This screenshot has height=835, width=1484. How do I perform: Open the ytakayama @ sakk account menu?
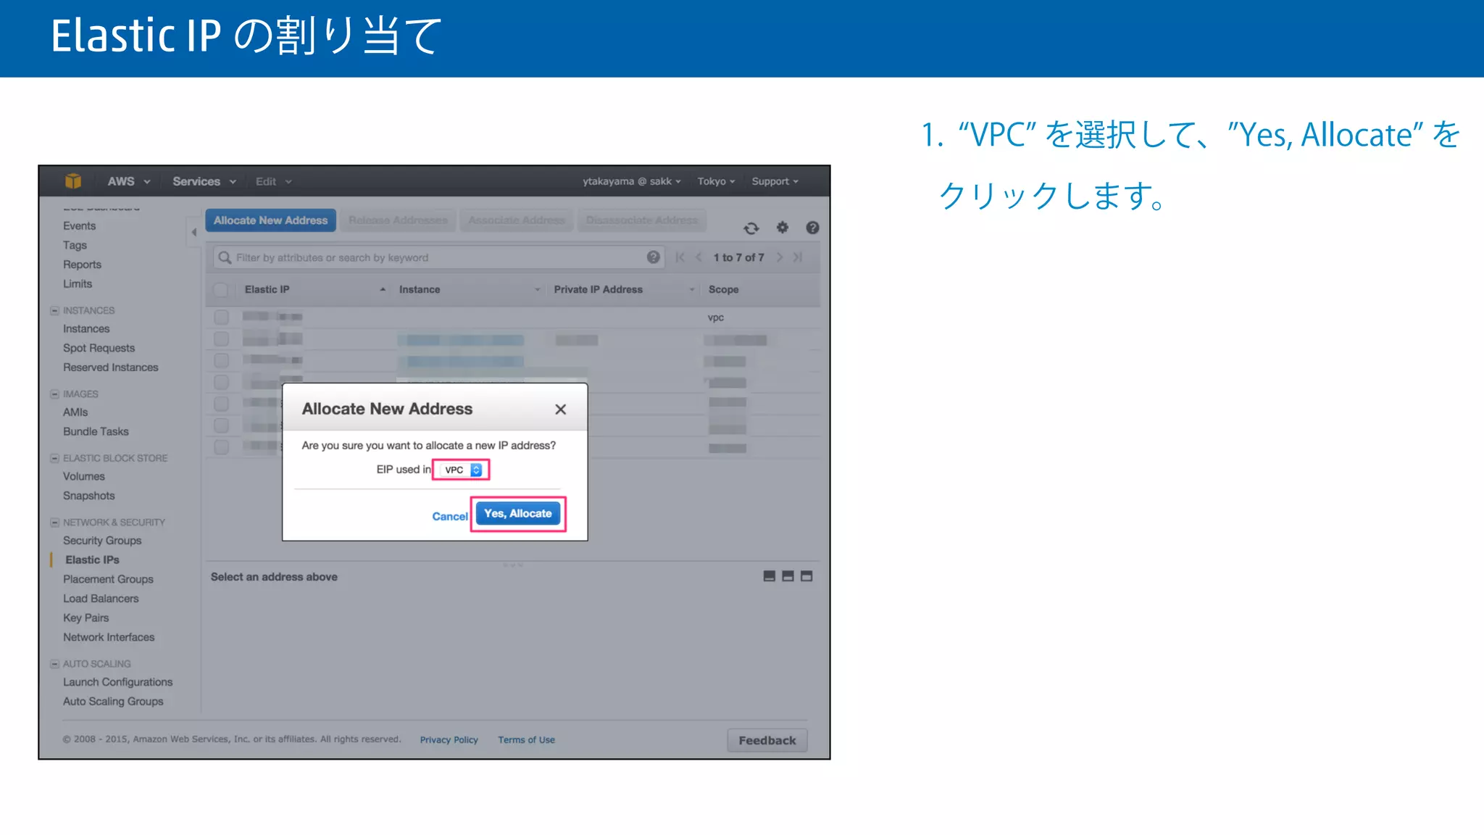tap(632, 181)
